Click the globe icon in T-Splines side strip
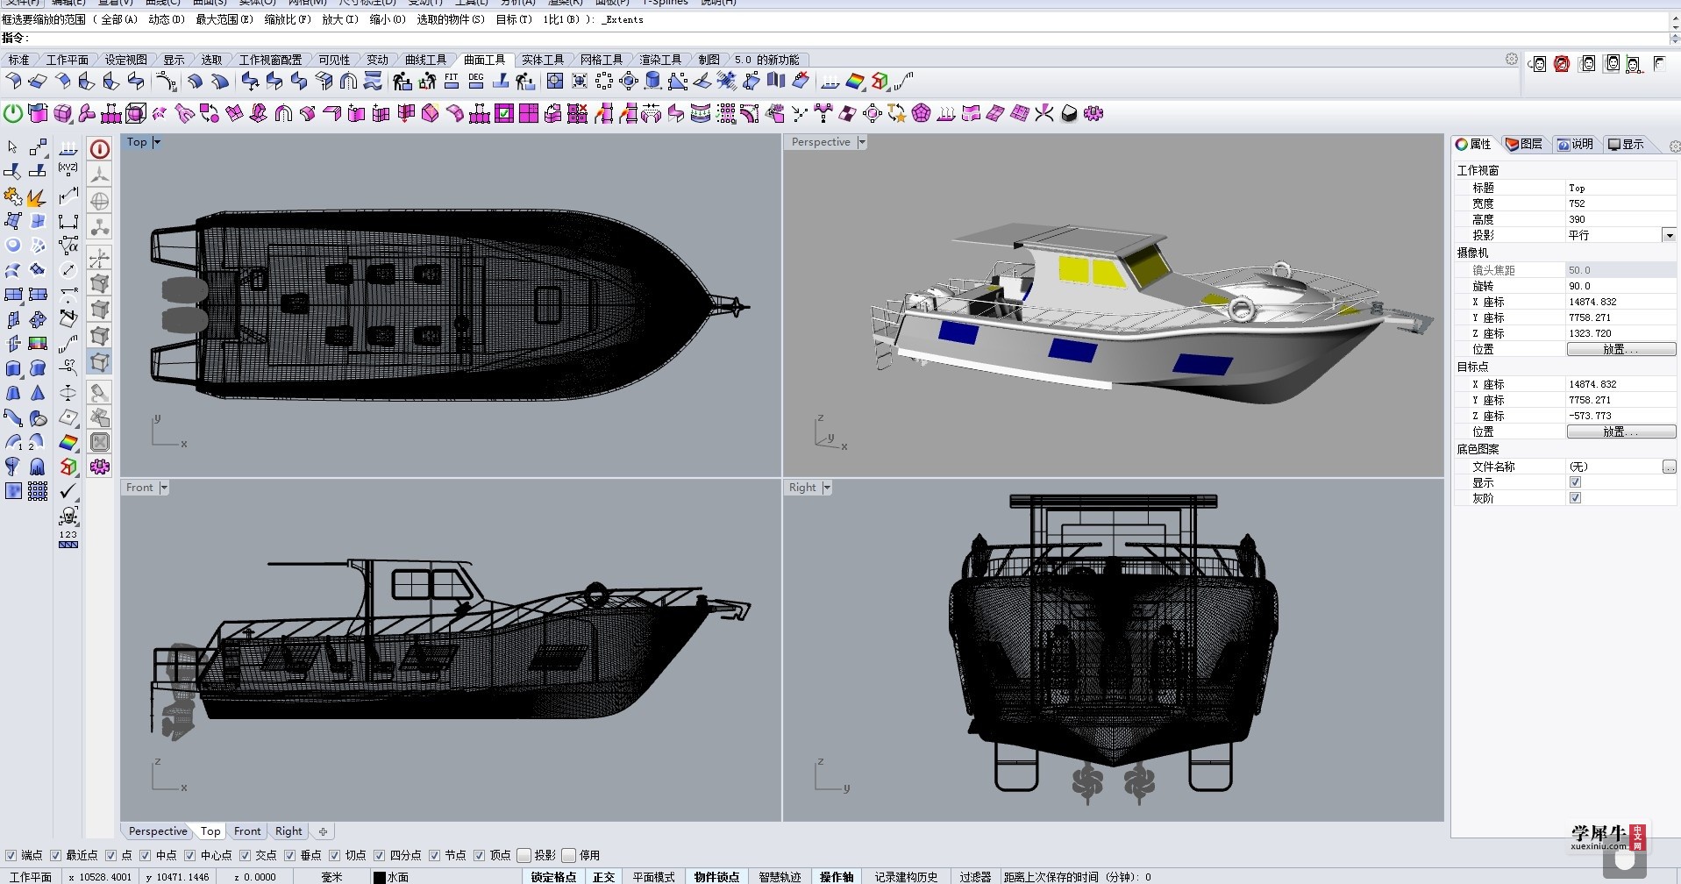1681x884 pixels. click(x=100, y=201)
